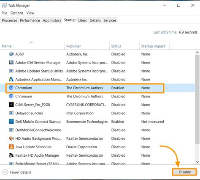Click Oracle Corporation publisher cell
The height and width of the screenshot is (180, 200).
pos(81,147)
